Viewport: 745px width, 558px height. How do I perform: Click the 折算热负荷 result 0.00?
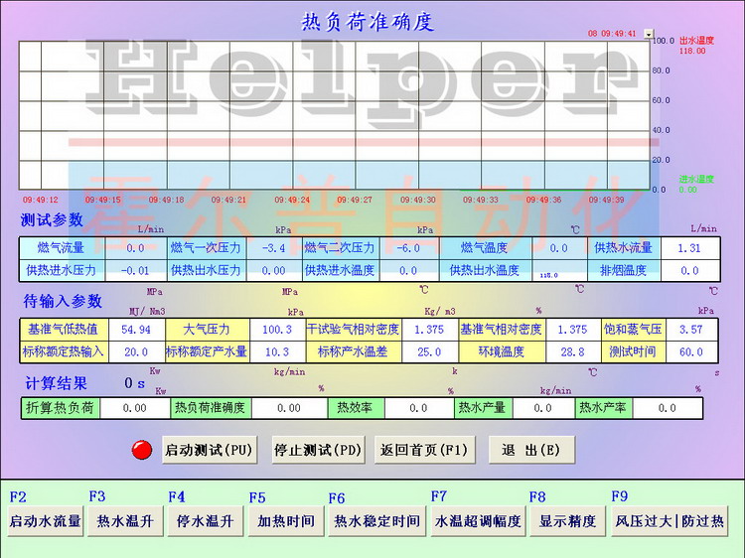click(135, 408)
